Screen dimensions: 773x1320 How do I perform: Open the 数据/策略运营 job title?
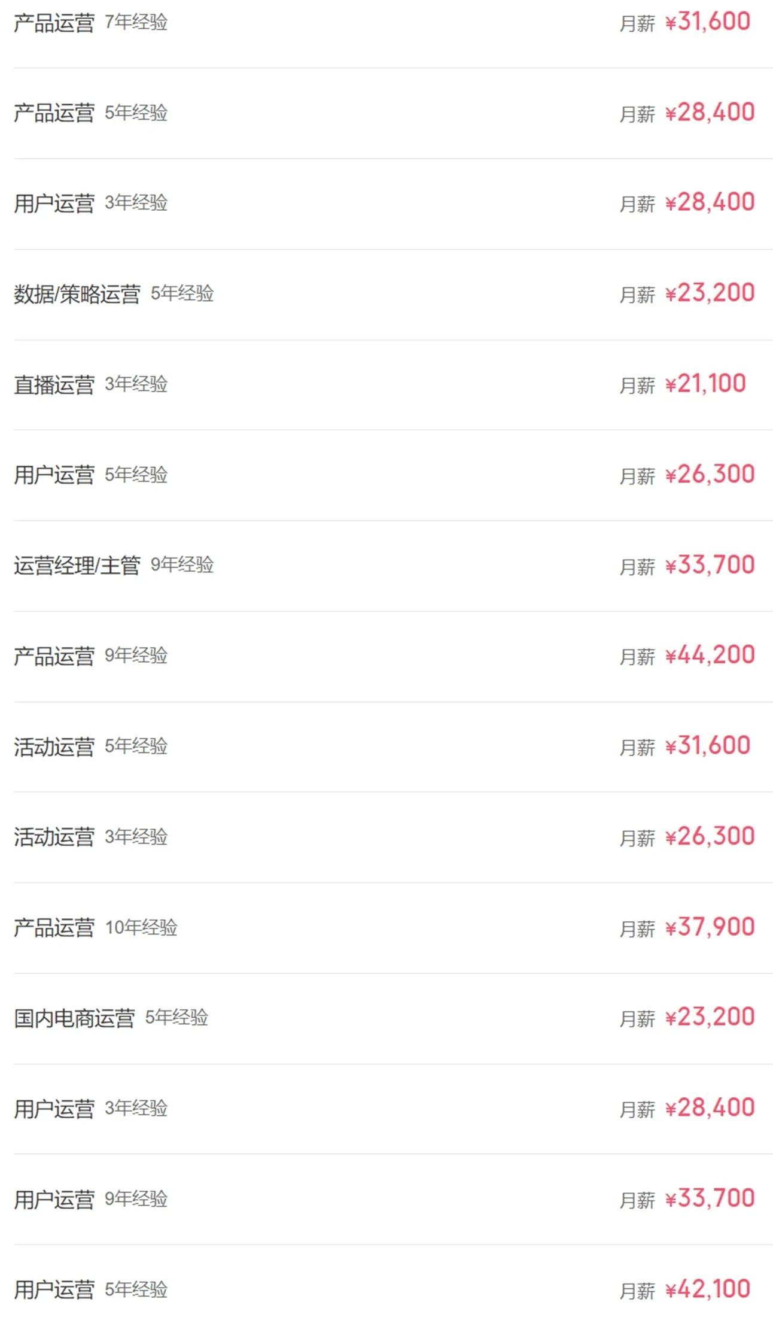(x=77, y=294)
